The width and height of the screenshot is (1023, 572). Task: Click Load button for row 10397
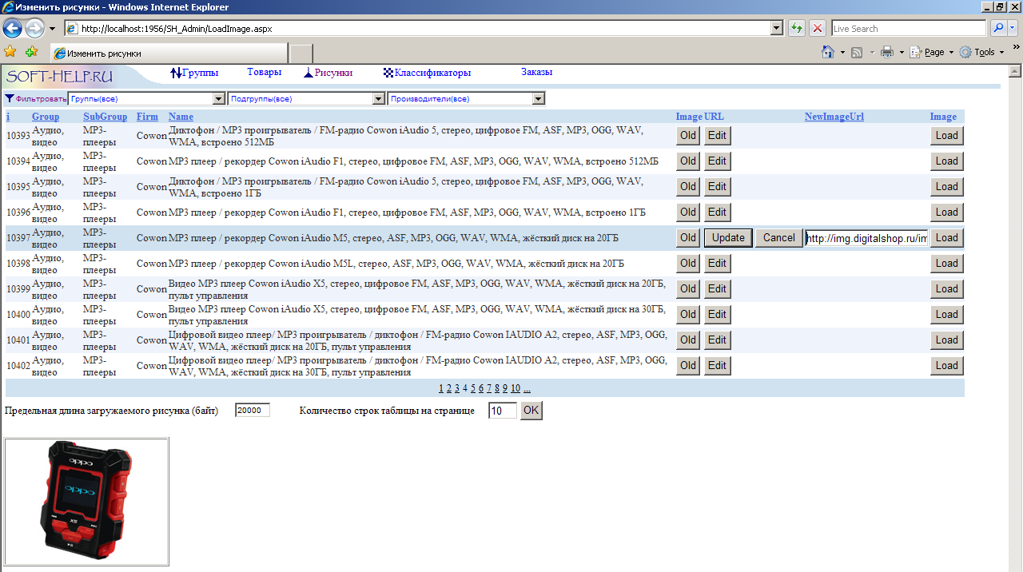point(947,238)
